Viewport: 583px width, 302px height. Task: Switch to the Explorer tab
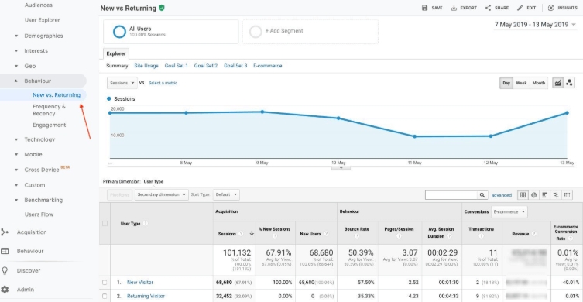point(116,53)
